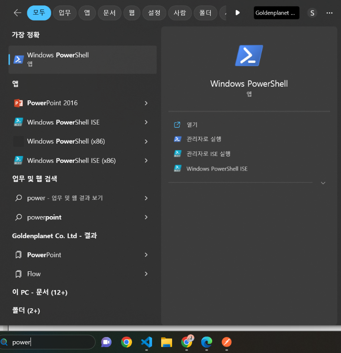Expand Flow result chevron
Viewport: 341px width, 353px height.
tap(146, 274)
